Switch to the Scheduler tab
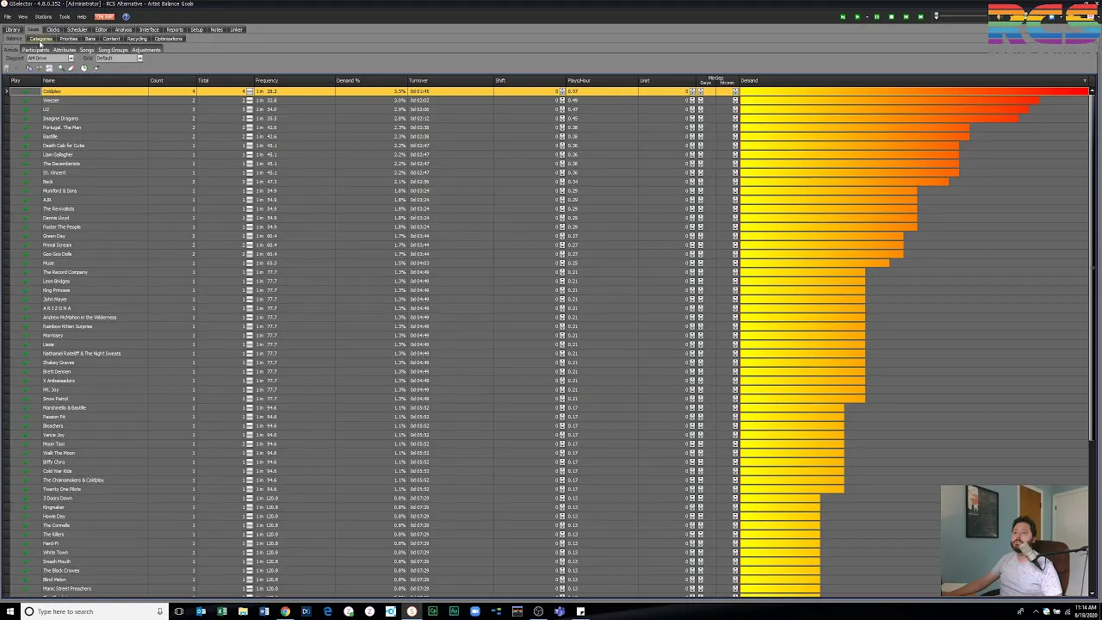 coord(77,29)
